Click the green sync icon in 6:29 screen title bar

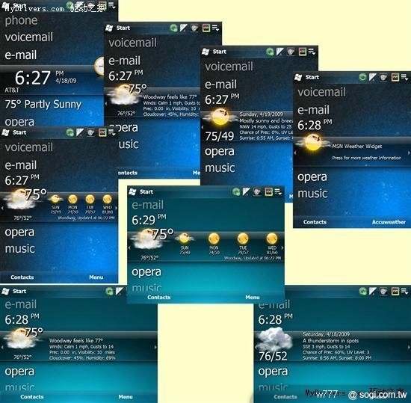click(x=236, y=192)
